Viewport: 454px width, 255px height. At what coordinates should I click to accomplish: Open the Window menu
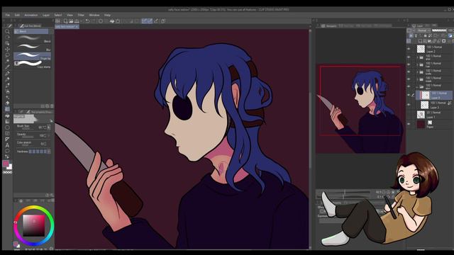click(x=94, y=15)
